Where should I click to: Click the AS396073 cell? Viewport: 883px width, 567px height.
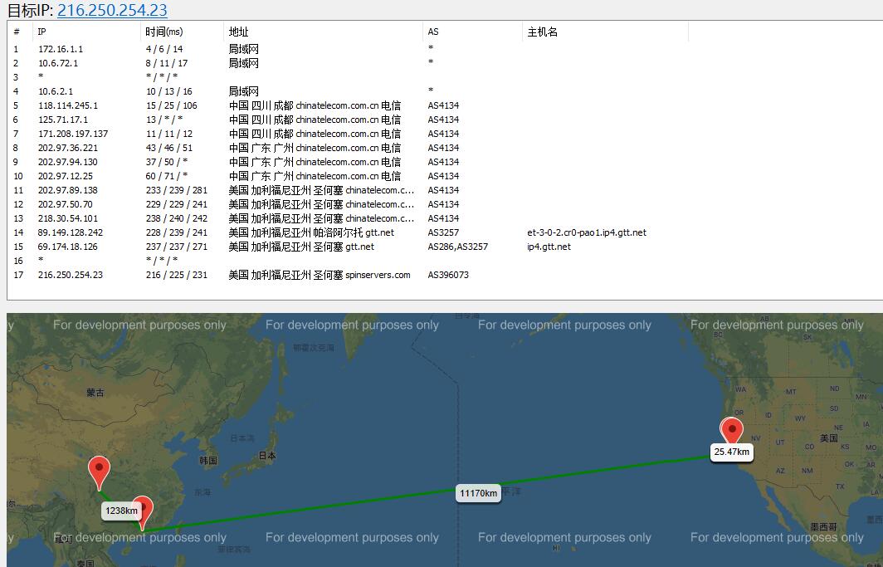[448, 275]
